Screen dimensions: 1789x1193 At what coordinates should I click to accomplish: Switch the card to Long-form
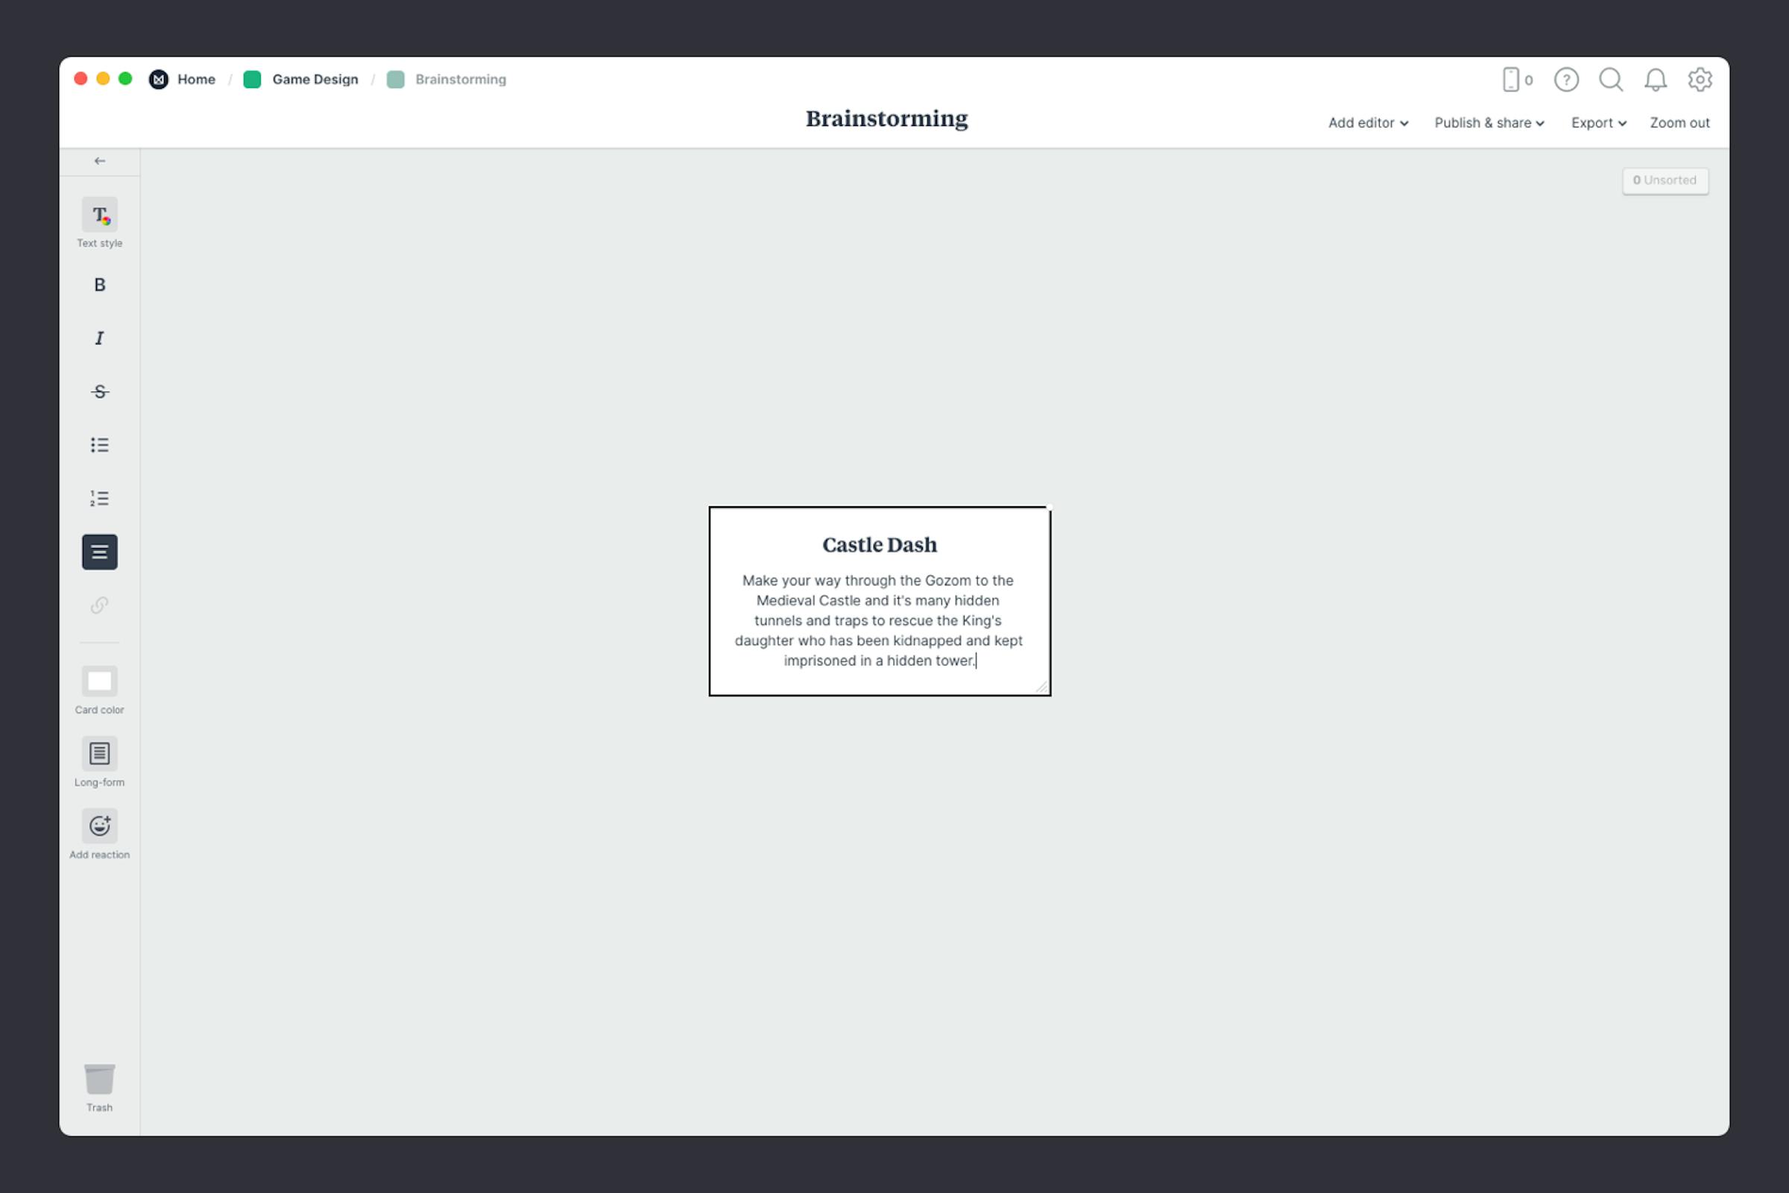pyautogui.click(x=99, y=753)
